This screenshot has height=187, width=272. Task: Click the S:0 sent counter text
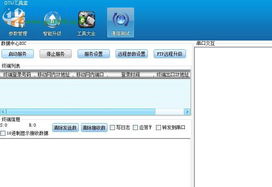pyautogui.click(x=3, y=125)
